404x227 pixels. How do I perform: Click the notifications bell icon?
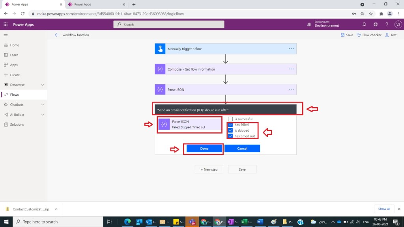click(364, 24)
